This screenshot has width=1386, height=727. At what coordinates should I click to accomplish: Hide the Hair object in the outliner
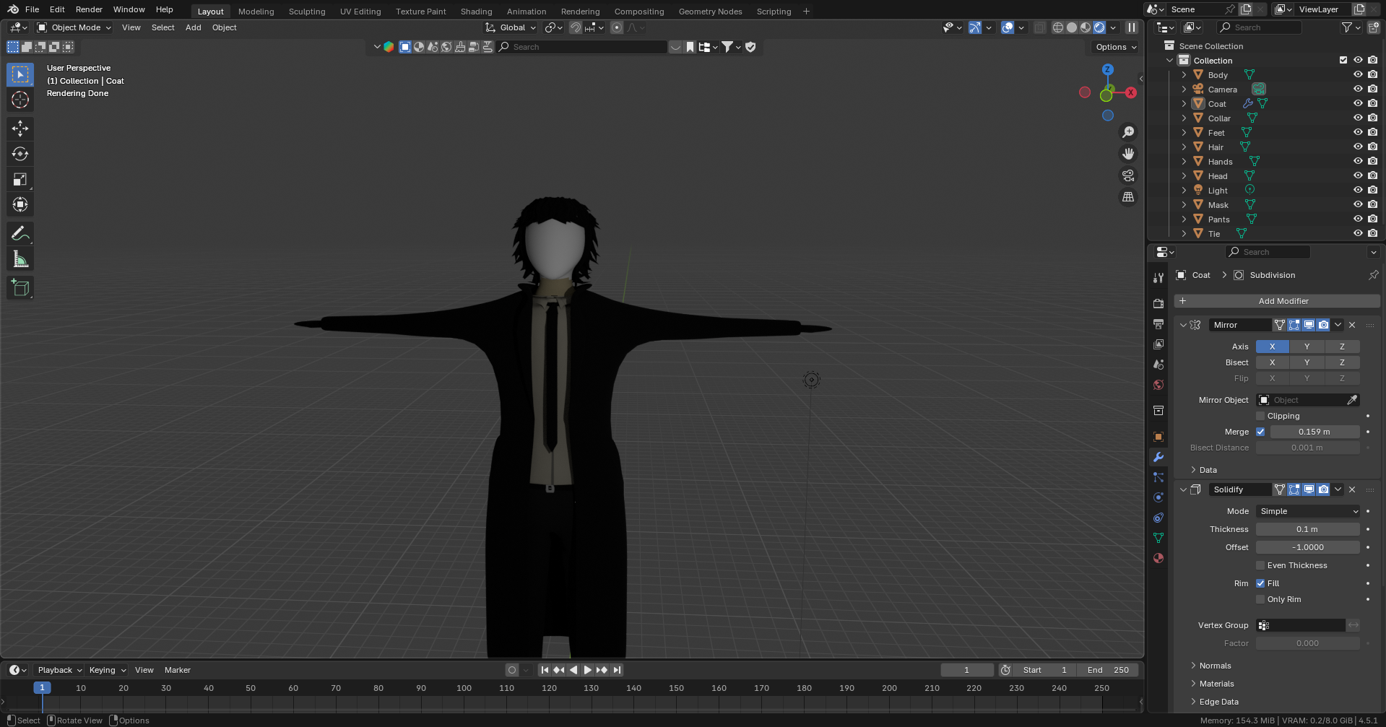[1357, 147]
